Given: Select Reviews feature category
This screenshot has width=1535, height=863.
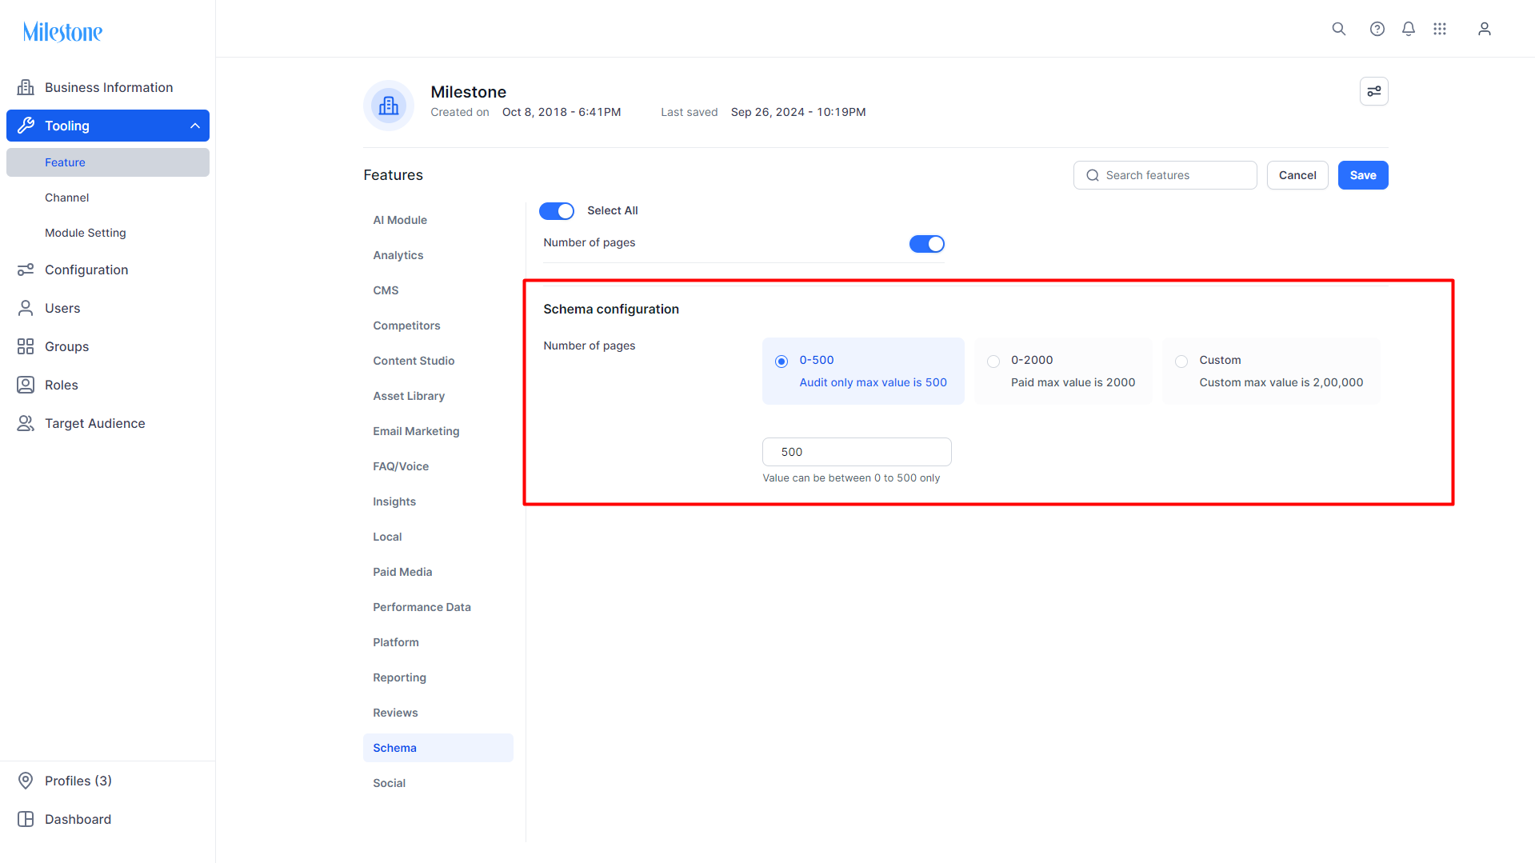Looking at the screenshot, I should (x=438, y=713).
